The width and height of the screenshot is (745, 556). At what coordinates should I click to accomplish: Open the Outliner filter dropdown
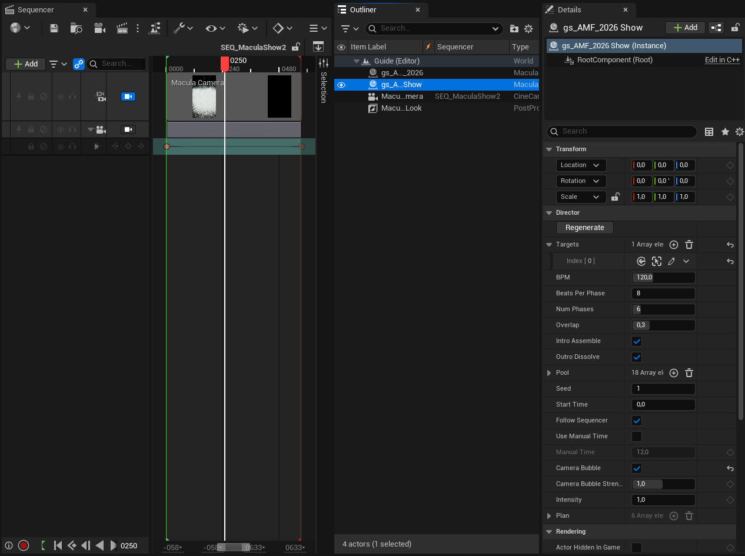(350, 28)
